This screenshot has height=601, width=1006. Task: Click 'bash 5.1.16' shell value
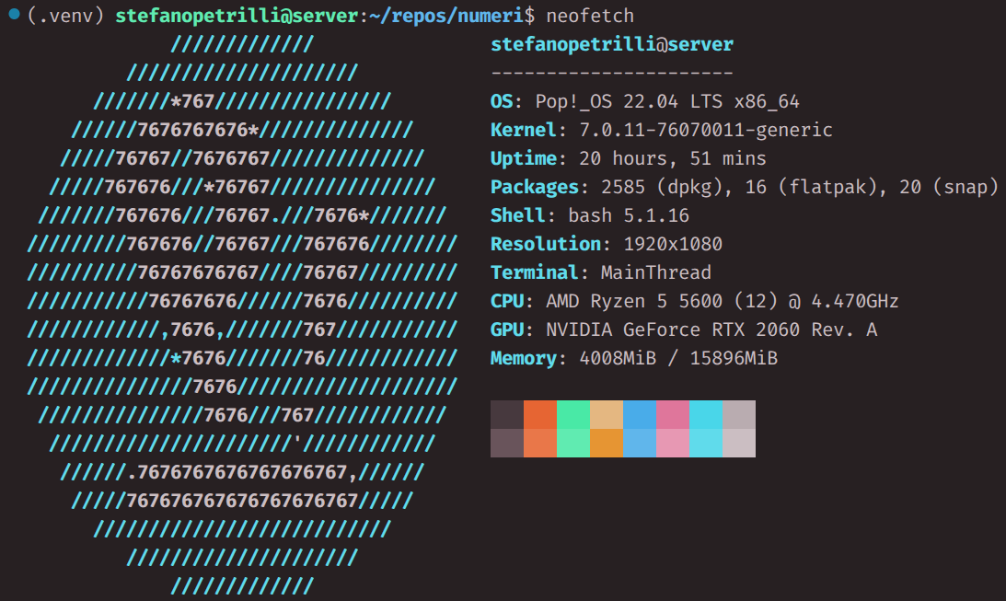(629, 215)
